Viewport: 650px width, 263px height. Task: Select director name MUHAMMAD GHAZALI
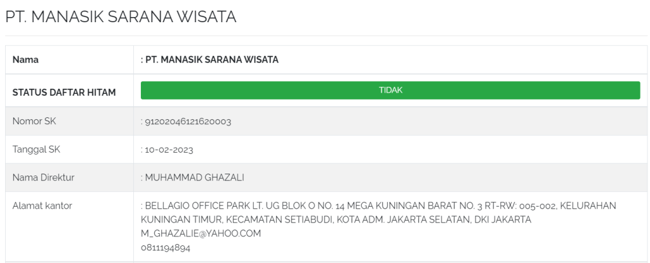coord(194,177)
